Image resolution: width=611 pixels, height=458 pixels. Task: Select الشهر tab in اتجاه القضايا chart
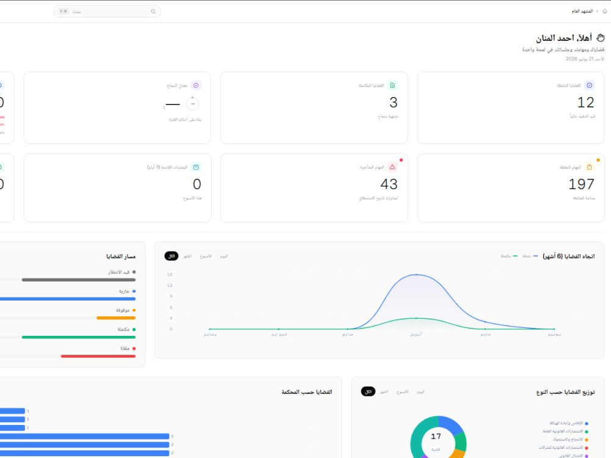[x=188, y=256]
